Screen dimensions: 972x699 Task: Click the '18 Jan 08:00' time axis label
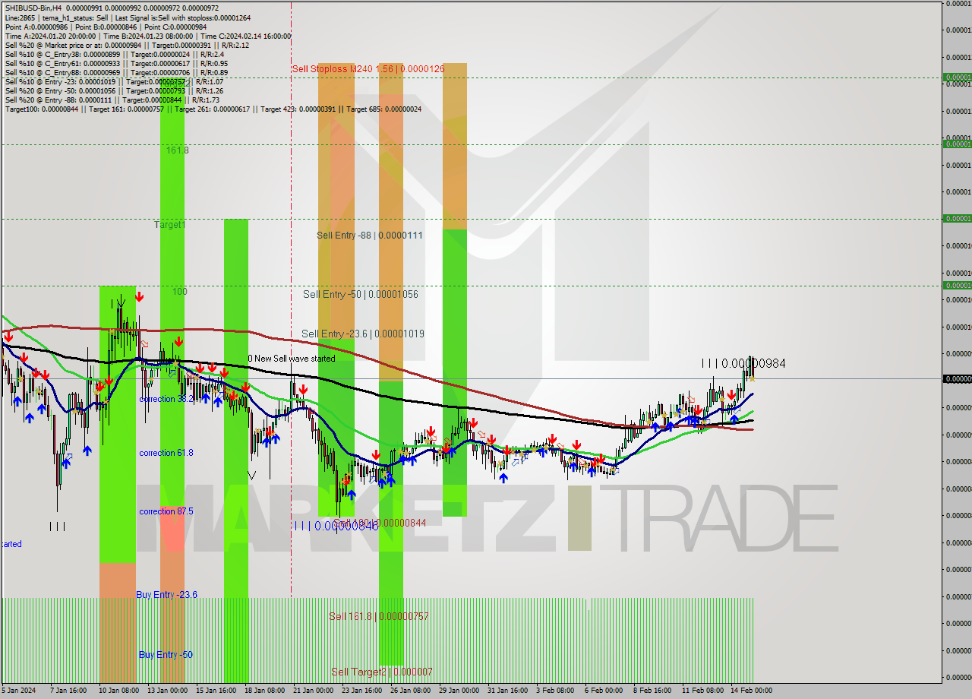pyautogui.click(x=264, y=691)
